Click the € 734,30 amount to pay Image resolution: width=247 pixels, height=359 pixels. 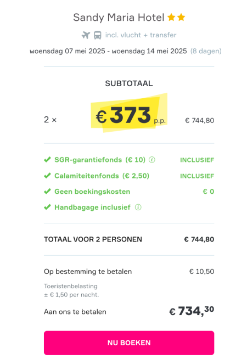(192, 311)
